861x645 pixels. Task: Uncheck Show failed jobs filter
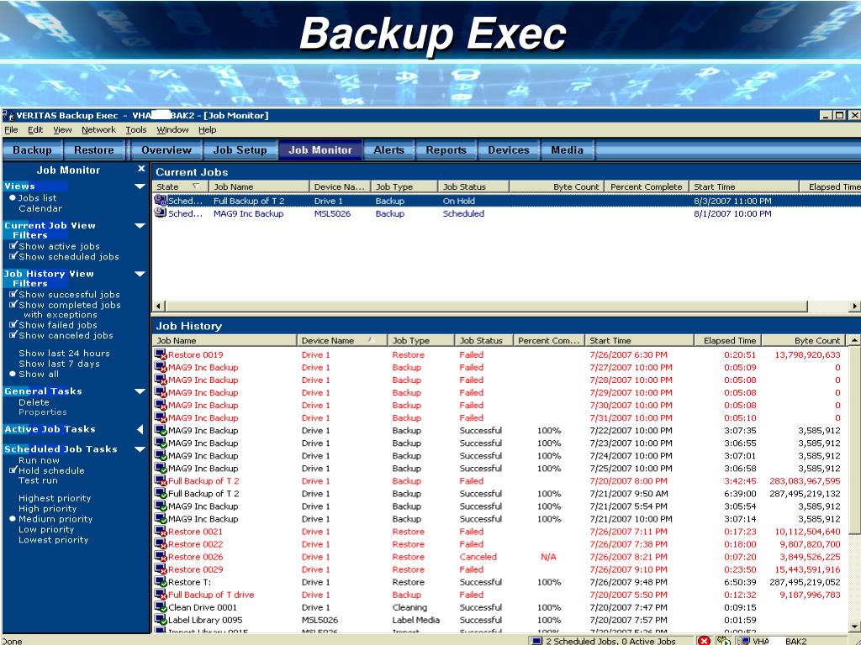coord(13,325)
